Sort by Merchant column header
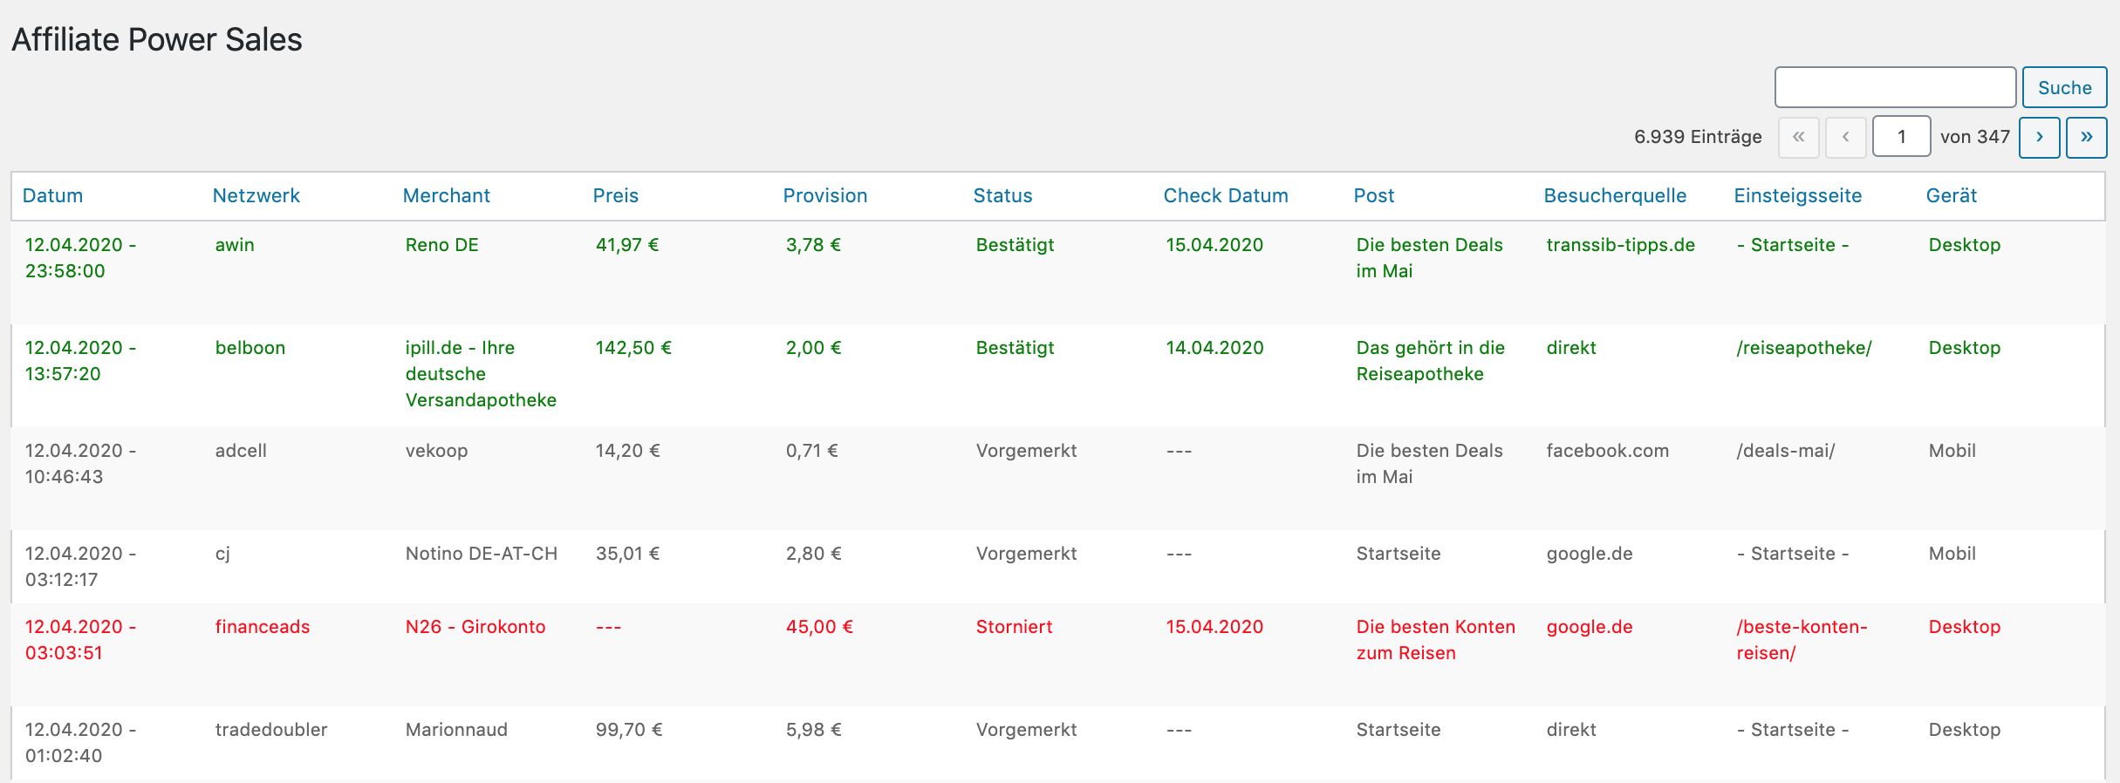 coord(447,195)
